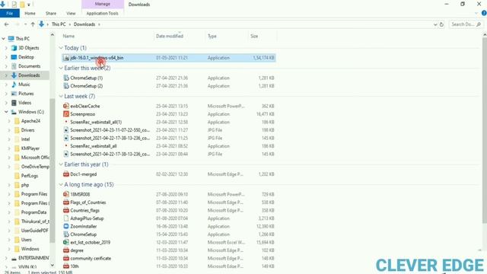The image size is (487, 274).
Task: Select the 10th file row
Action: coord(169,266)
